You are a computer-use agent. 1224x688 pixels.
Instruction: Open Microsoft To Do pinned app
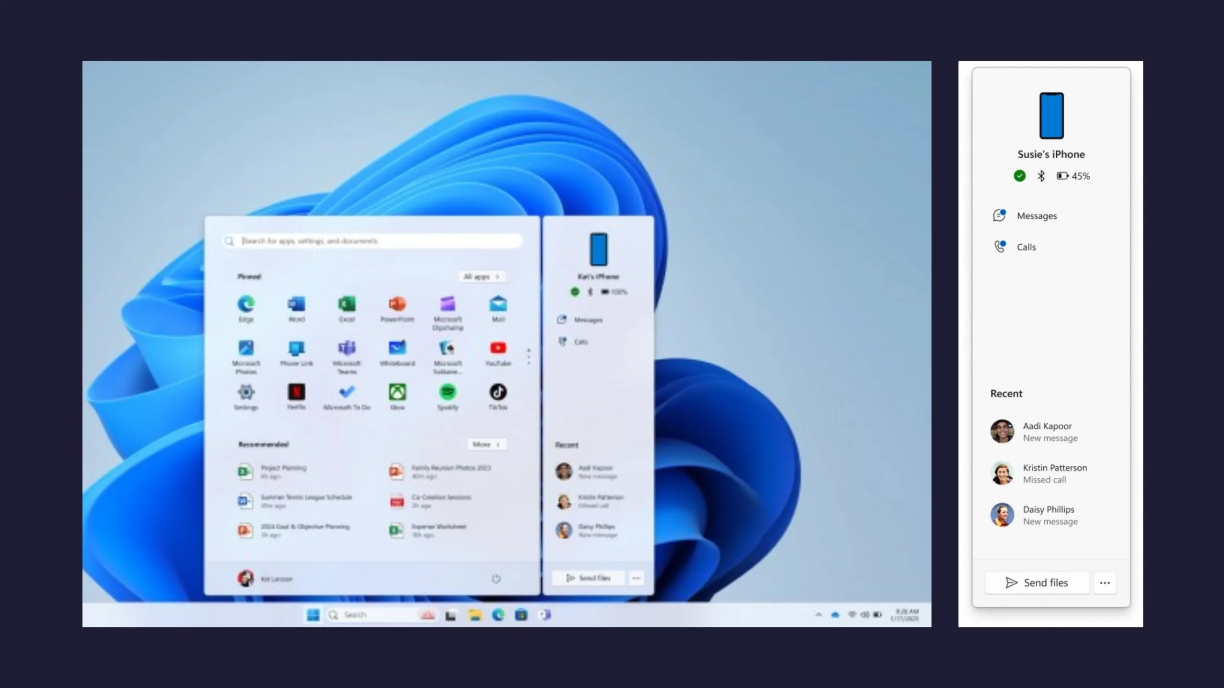click(x=347, y=397)
